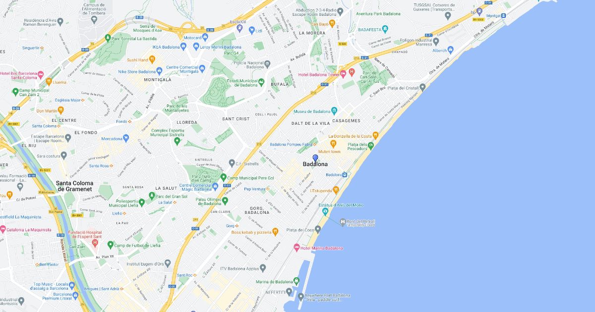Select the Lidl supermarket icon

pos(252,30)
